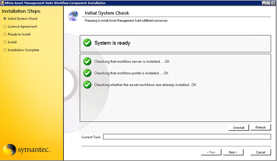Cancel the installation wizard
Screen dimensions: 277x161
pos(261,152)
